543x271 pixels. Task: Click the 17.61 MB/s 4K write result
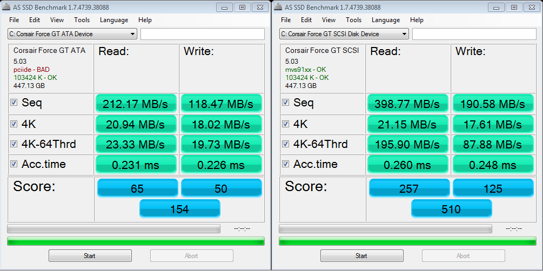[493, 125]
